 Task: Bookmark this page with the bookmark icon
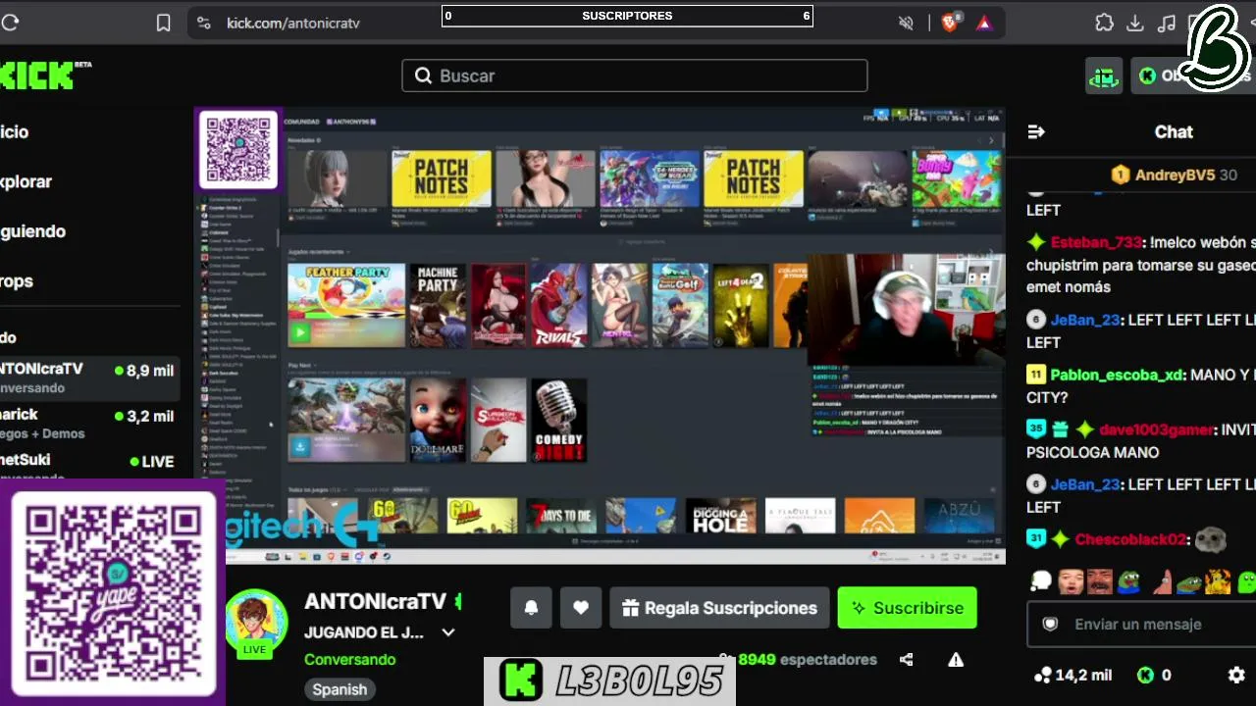(164, 23)
